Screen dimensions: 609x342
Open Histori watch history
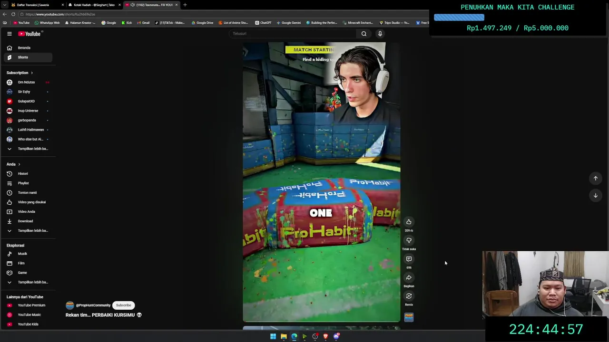pos(28,174)
